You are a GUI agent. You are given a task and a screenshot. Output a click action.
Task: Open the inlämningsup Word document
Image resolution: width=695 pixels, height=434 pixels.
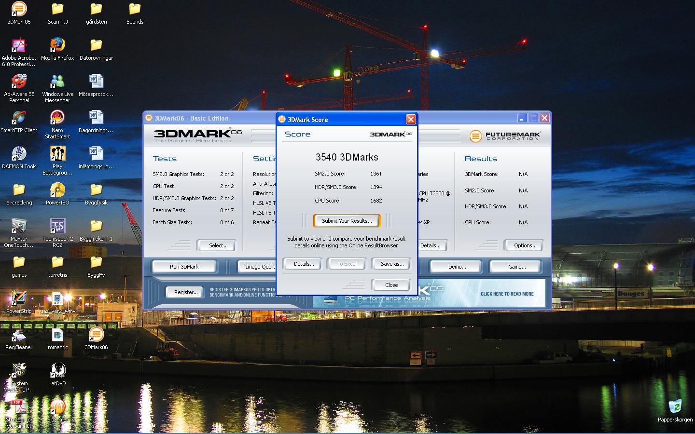click(x=96, y=158)
